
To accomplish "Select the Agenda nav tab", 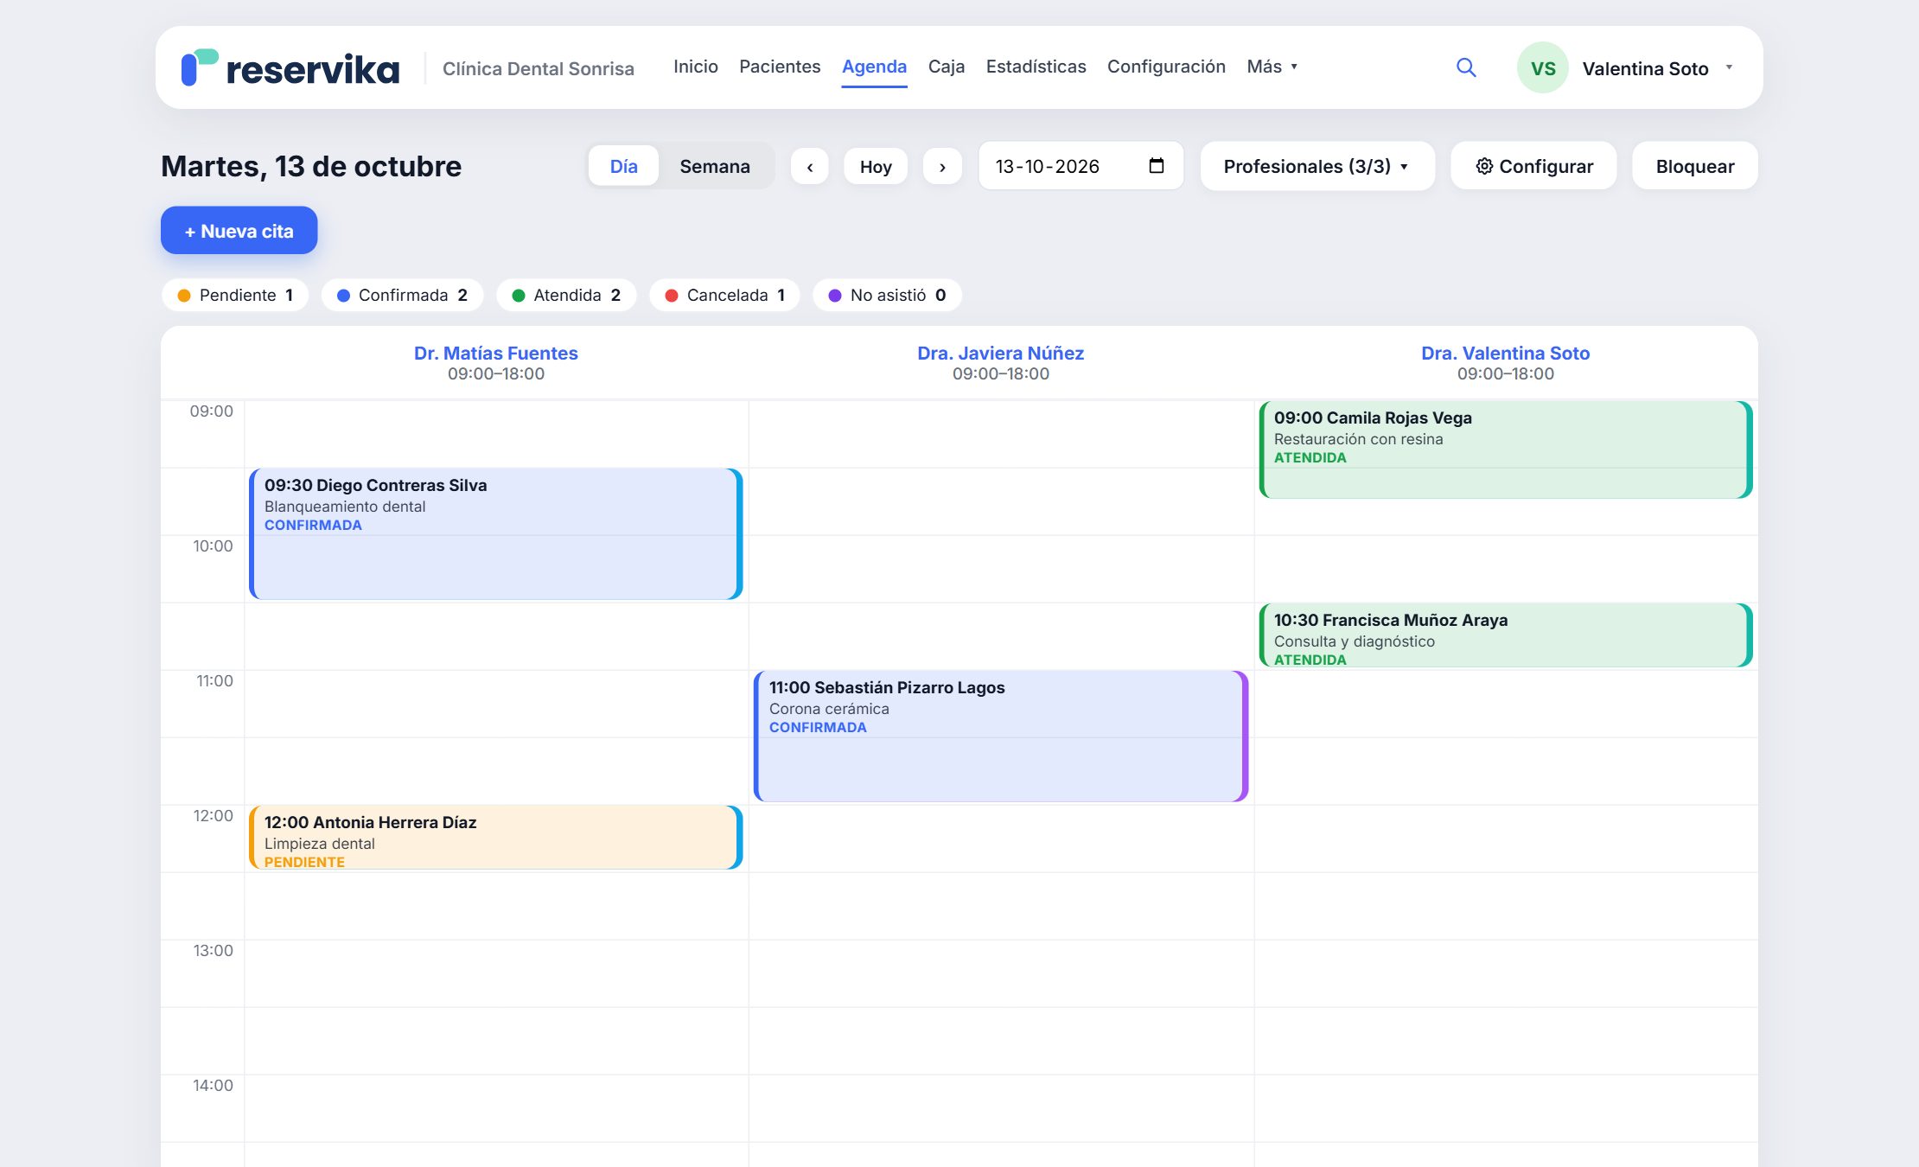I will (874, 67).
